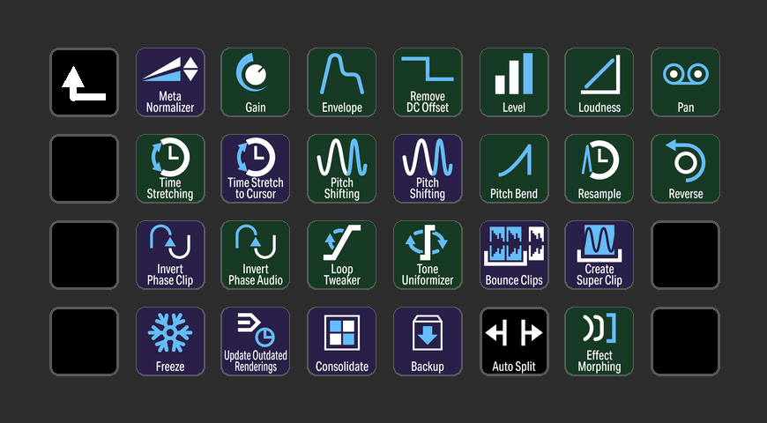This screenshot has width=767, height=423.
Task: Launch Time Stretching
Action: 170,168
